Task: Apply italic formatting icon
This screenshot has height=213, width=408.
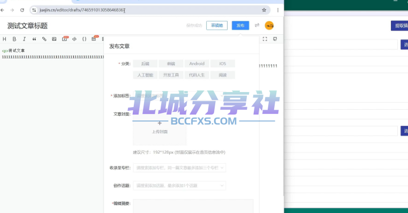Action: point(24,39)
